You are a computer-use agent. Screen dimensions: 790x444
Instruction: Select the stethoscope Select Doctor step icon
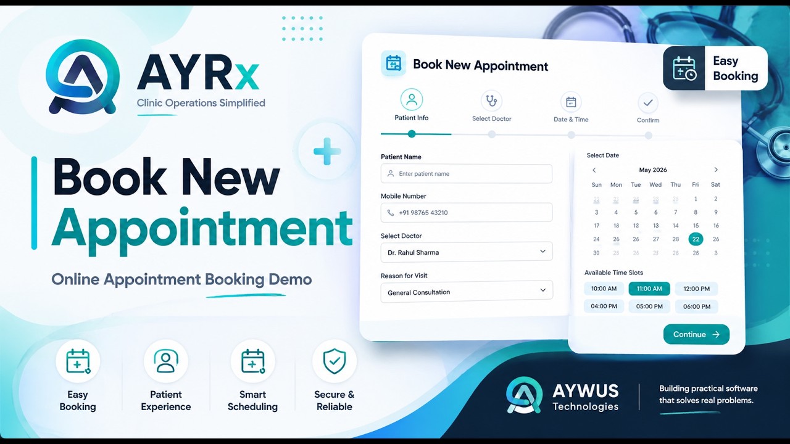pos(491,101)
